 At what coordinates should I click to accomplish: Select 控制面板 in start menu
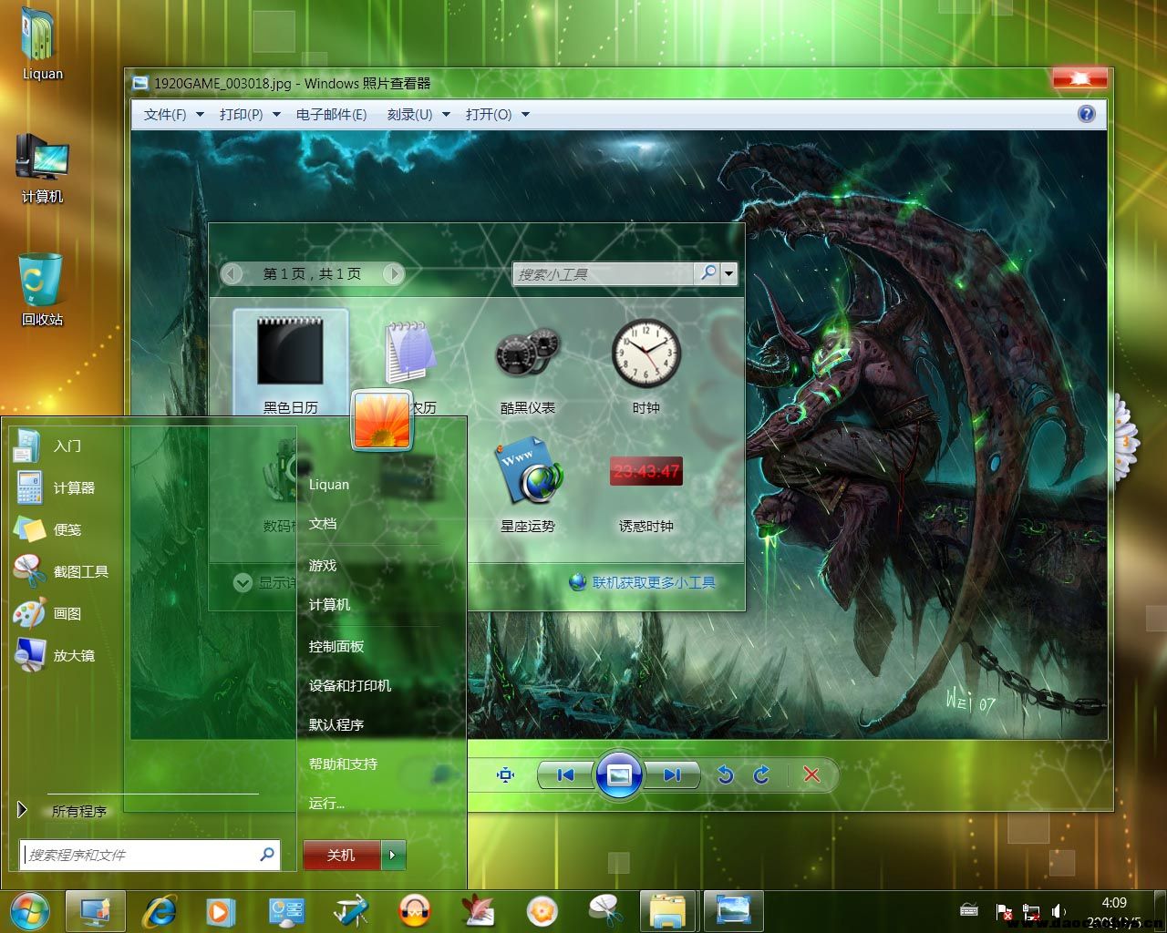[336, 646]
